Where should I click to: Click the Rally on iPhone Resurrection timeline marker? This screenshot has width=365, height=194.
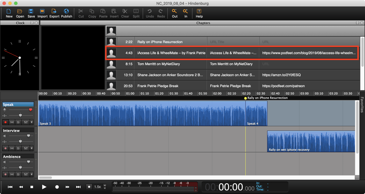click(x=246, y=98)
